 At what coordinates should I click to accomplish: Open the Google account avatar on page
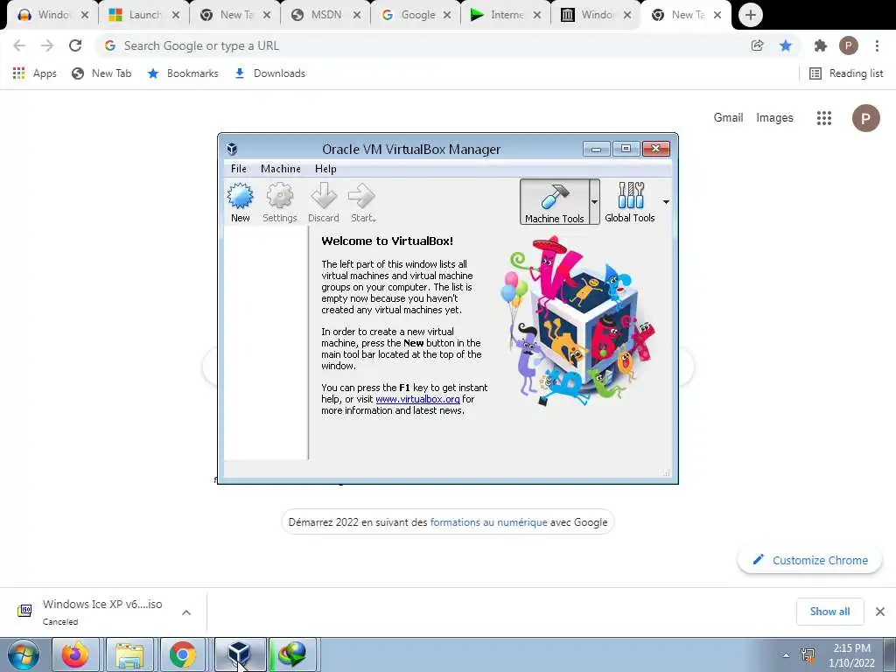coord(865,118)
